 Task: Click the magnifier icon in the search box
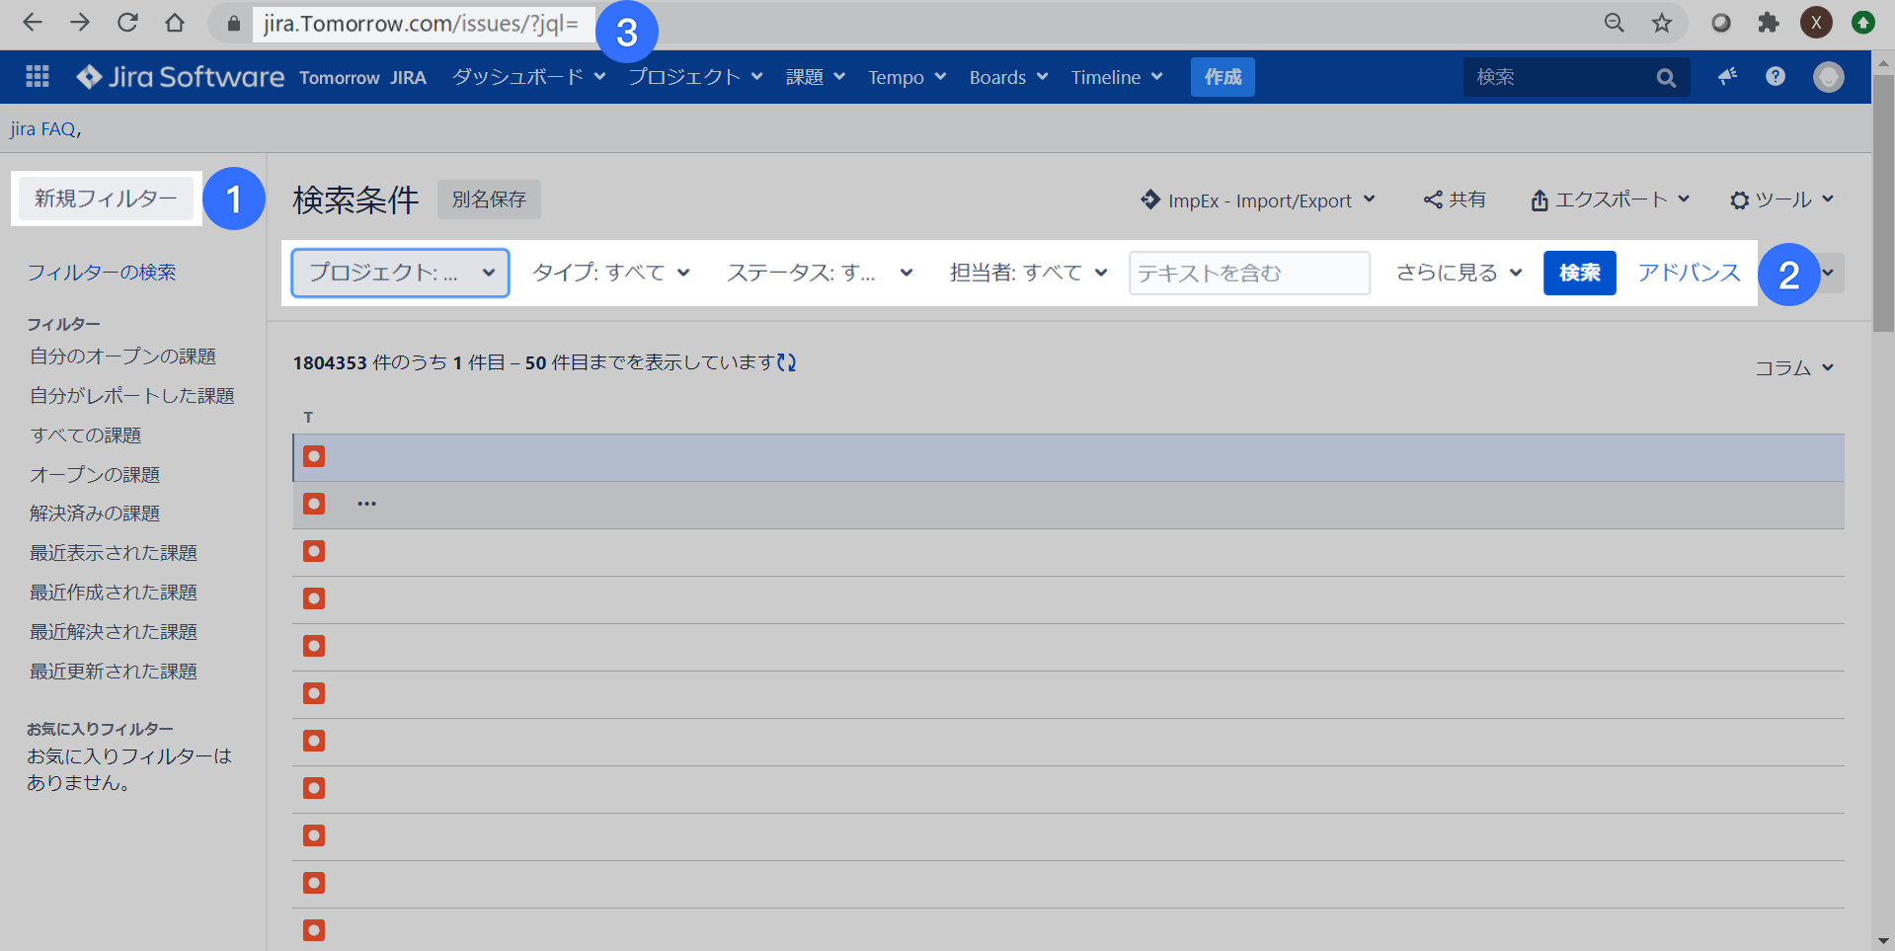pyautogui.click(x=1666, y=78)
